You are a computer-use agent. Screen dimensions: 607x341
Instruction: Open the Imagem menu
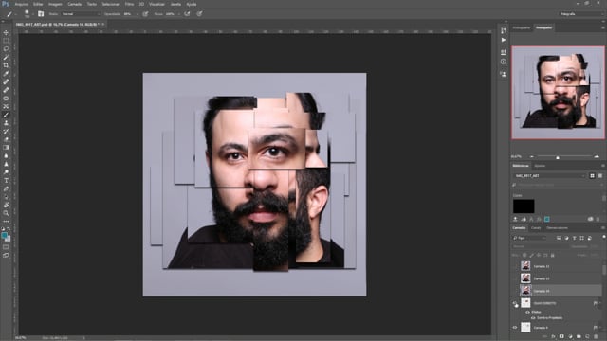tap(55, 4)
